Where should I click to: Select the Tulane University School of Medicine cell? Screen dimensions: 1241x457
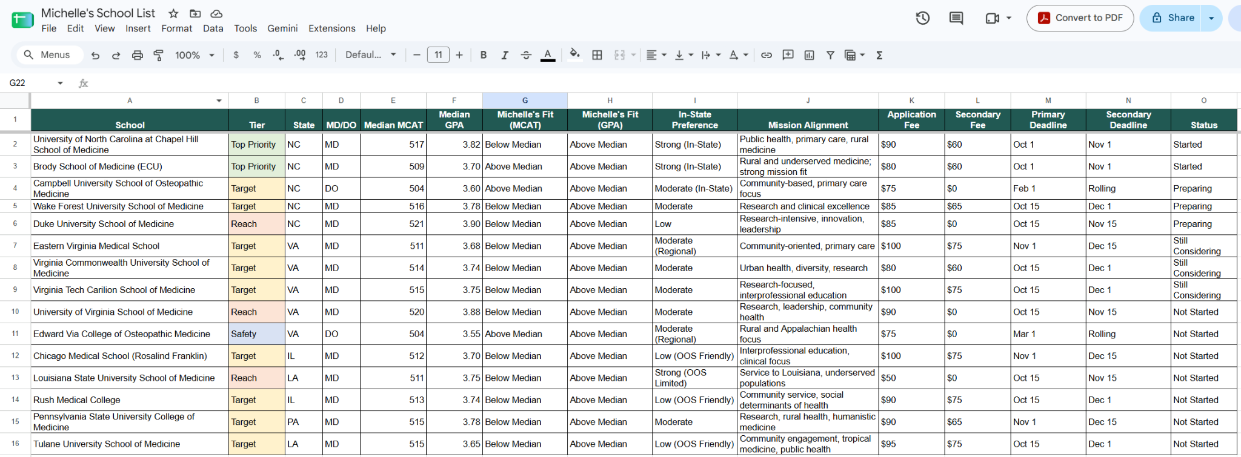tap(130, 444)
